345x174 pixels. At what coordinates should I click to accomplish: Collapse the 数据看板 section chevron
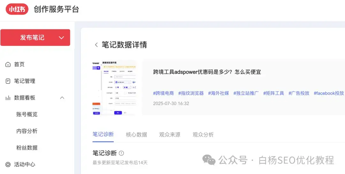point(62,98)
